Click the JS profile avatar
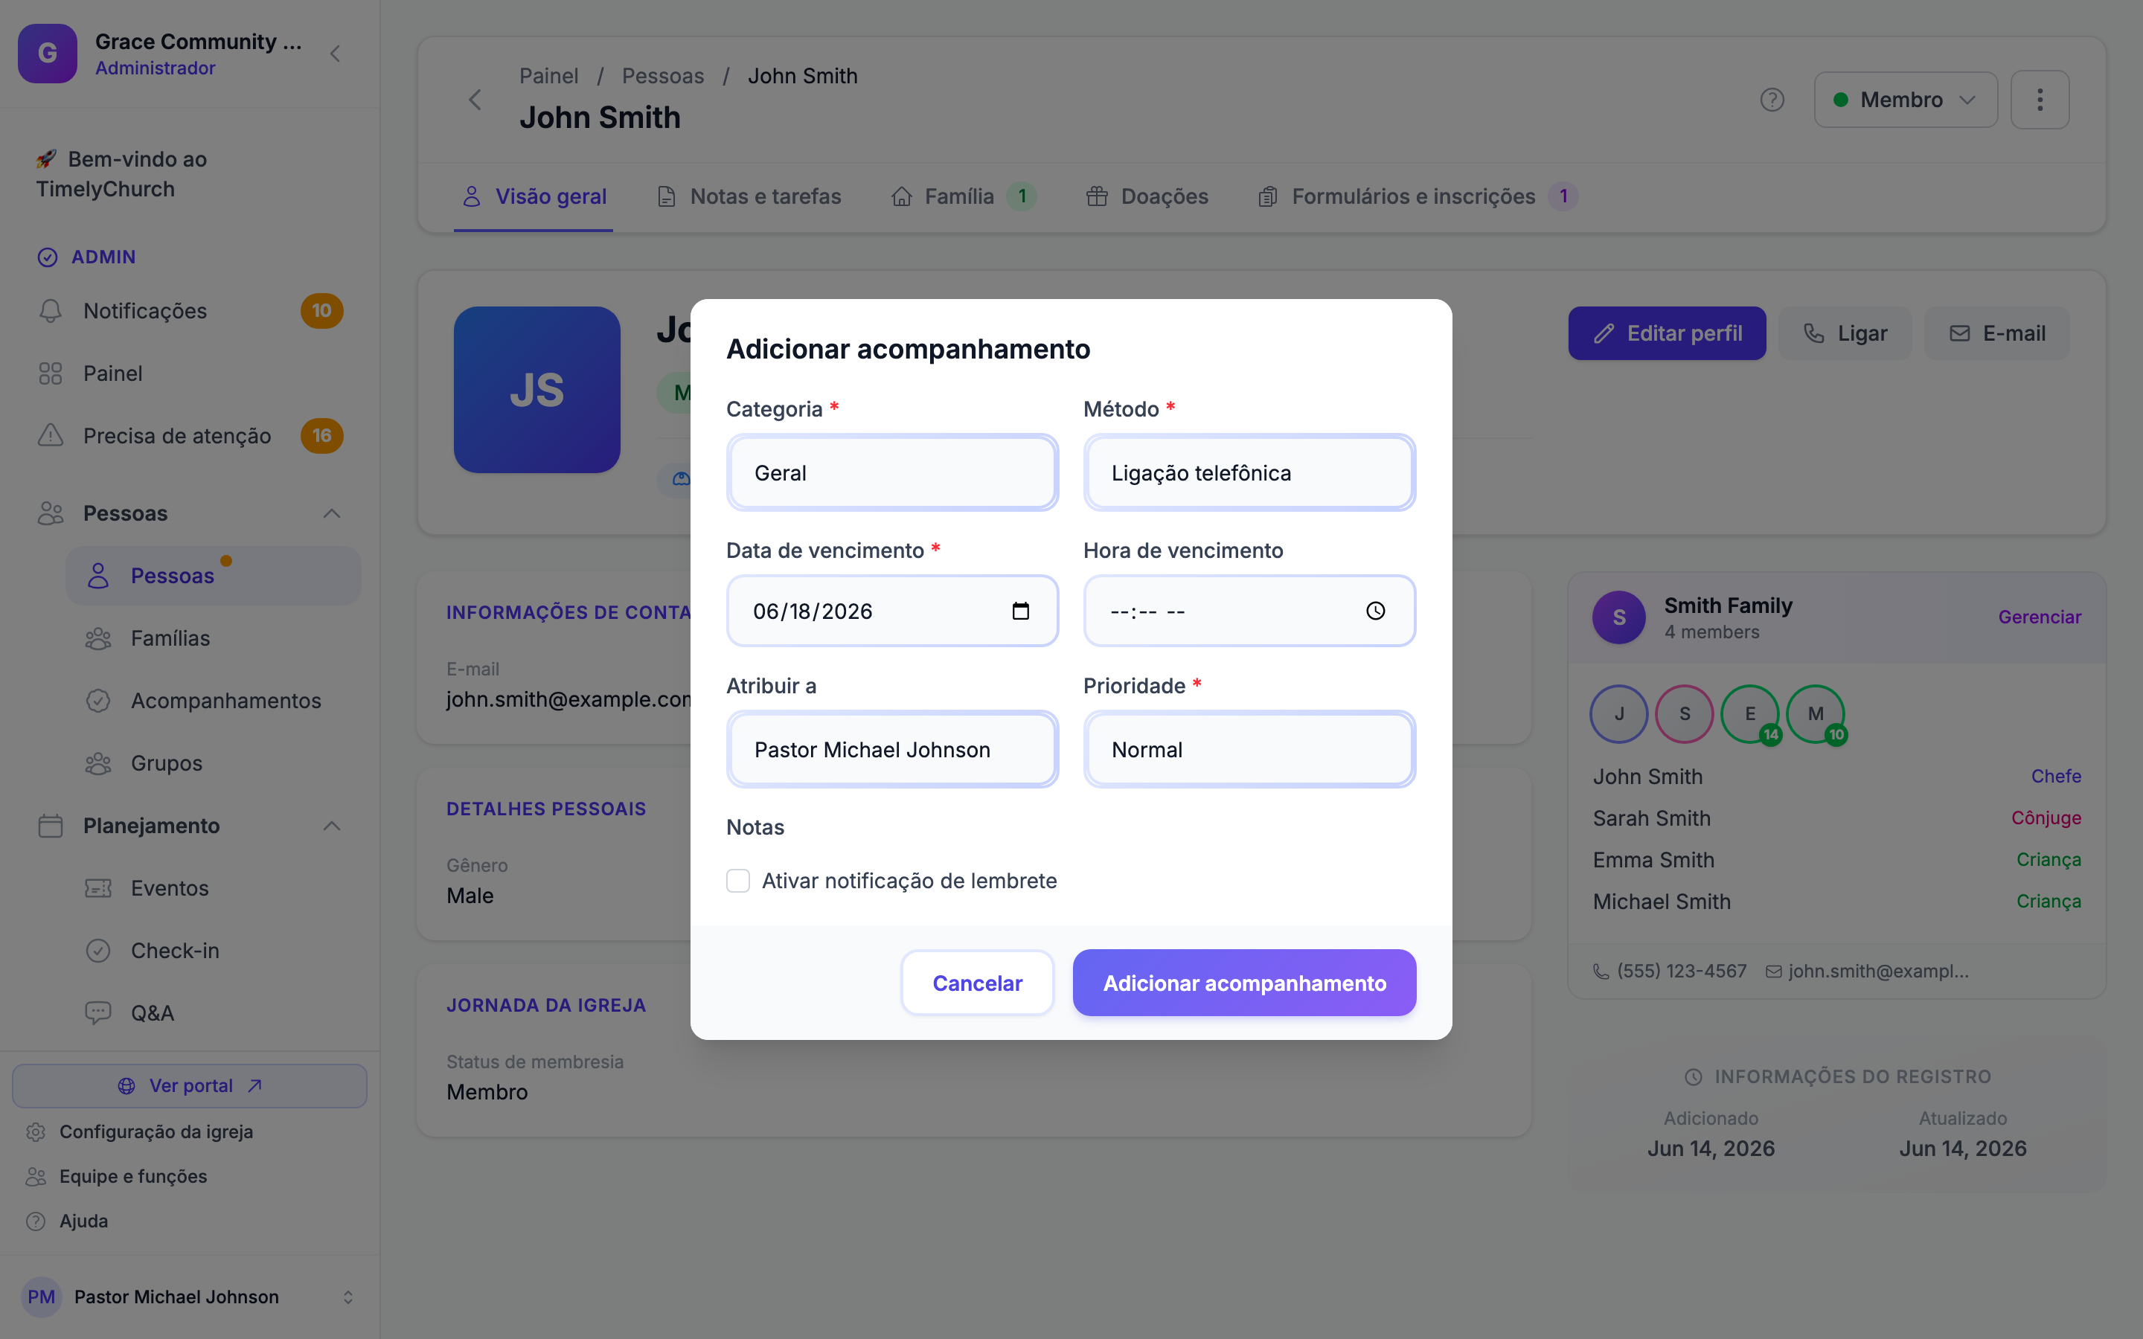The height and width of the screenshot is (1339, 2143). click(536, 390)
